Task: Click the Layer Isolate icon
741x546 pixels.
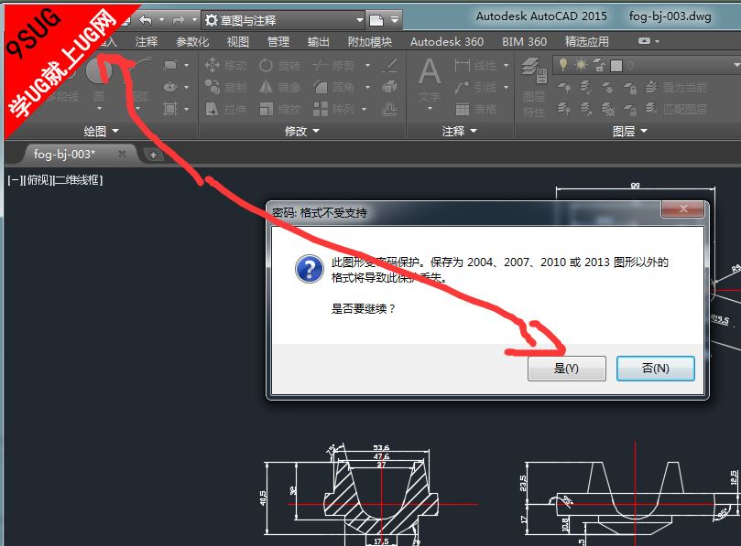Action: pos(585,87)
